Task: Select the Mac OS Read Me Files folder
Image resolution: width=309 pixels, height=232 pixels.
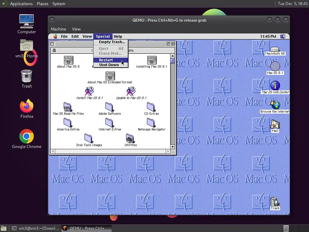Action: (x=68, y=107)
